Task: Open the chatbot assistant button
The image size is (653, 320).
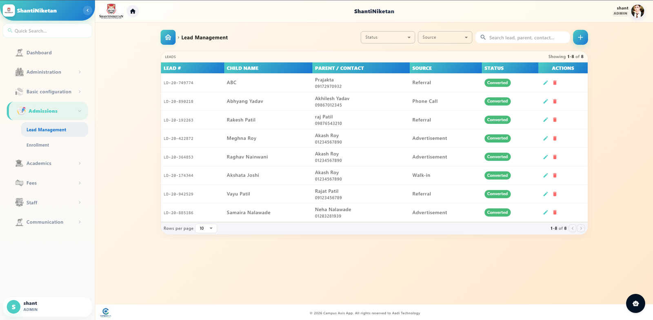Action: click(x=635, y=303)
